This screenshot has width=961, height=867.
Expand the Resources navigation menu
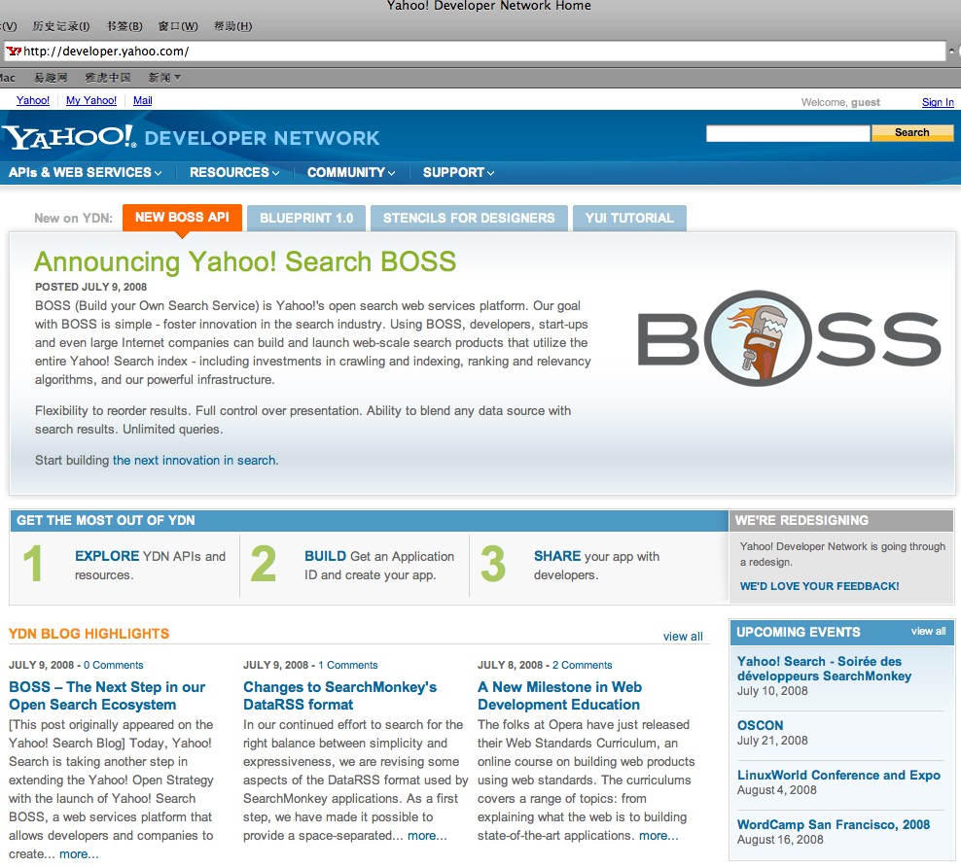click(234, 173)
